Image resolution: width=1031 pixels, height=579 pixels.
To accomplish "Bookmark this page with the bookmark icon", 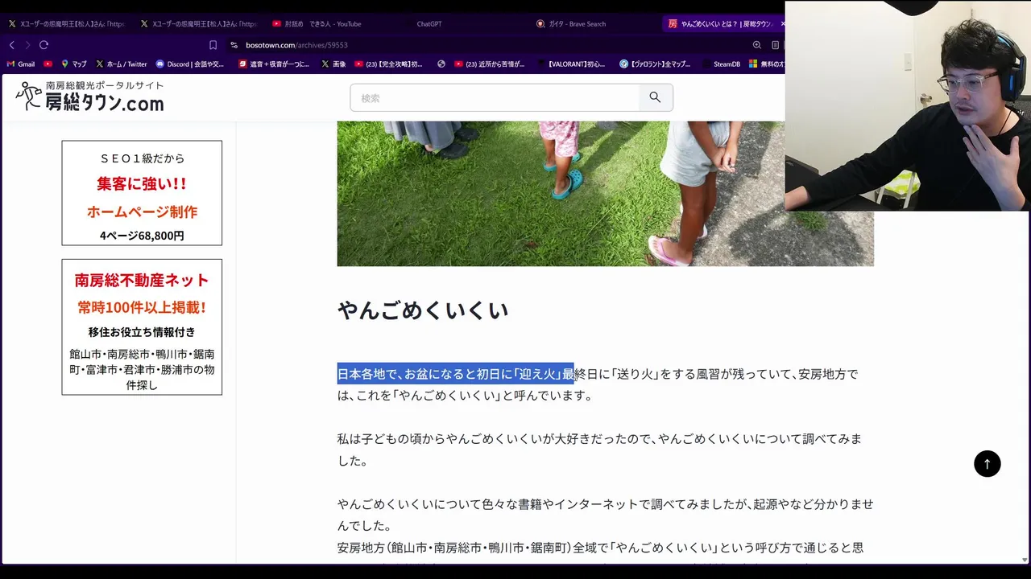I will point(213,45).
